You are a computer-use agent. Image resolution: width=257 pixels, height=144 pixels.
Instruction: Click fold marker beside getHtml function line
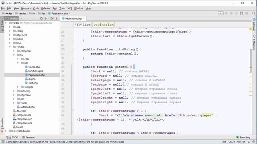pyautogui.click(x=73, y=67)
